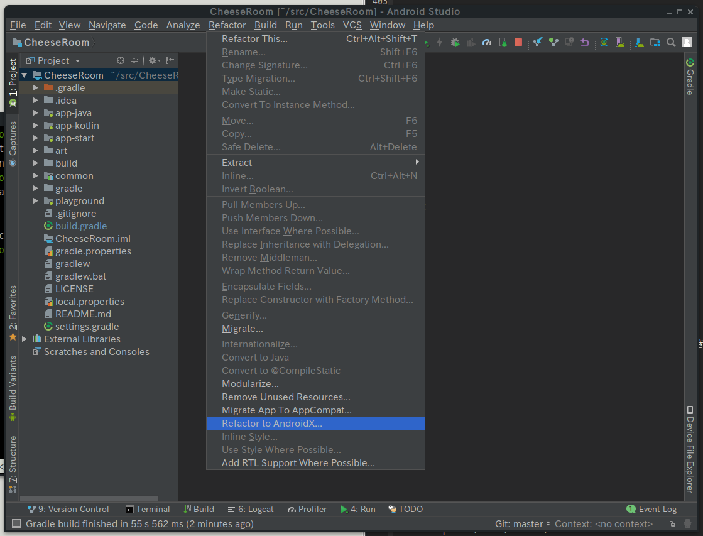Open the gear settings dropdown in Project panel
This screenshot has height=536, width=703.
(x=155, y=60)
